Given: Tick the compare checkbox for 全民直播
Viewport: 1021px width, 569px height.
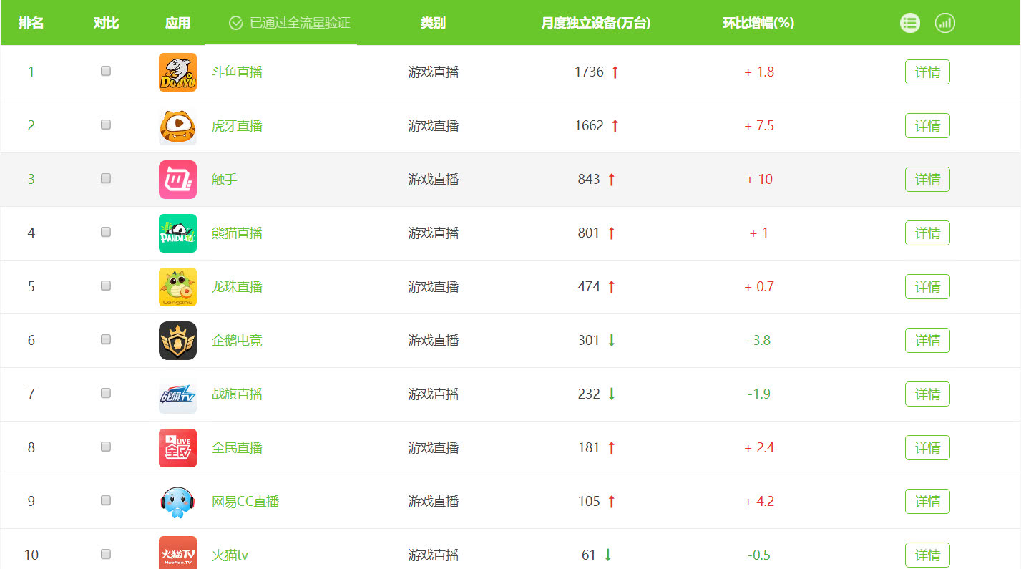Looking at the screenshot, I should (106, 447).
